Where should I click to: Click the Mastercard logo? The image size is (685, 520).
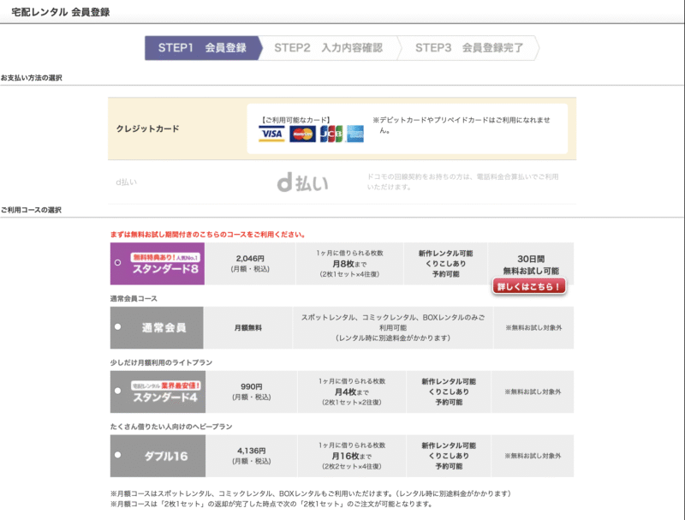coord(301,134)
